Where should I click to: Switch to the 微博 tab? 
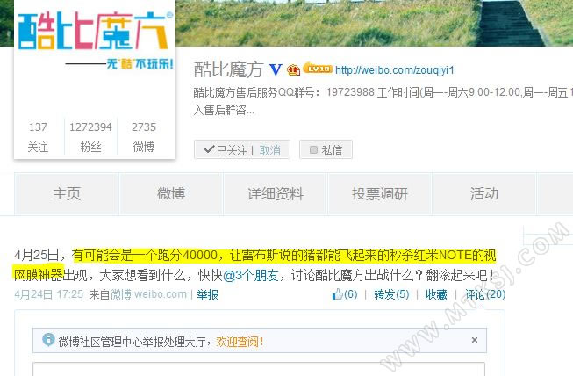[171, 194]
